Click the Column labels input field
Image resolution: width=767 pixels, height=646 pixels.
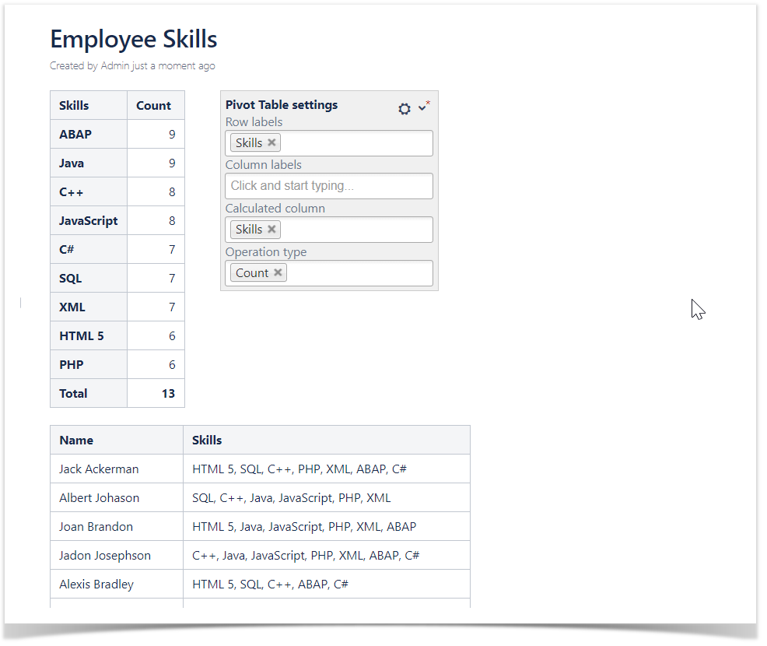(x=329, y=186)
